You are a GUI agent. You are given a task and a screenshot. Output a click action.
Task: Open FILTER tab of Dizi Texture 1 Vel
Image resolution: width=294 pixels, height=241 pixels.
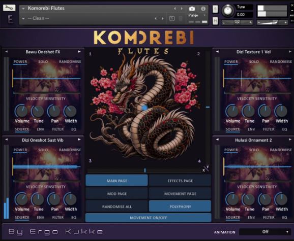269,129
